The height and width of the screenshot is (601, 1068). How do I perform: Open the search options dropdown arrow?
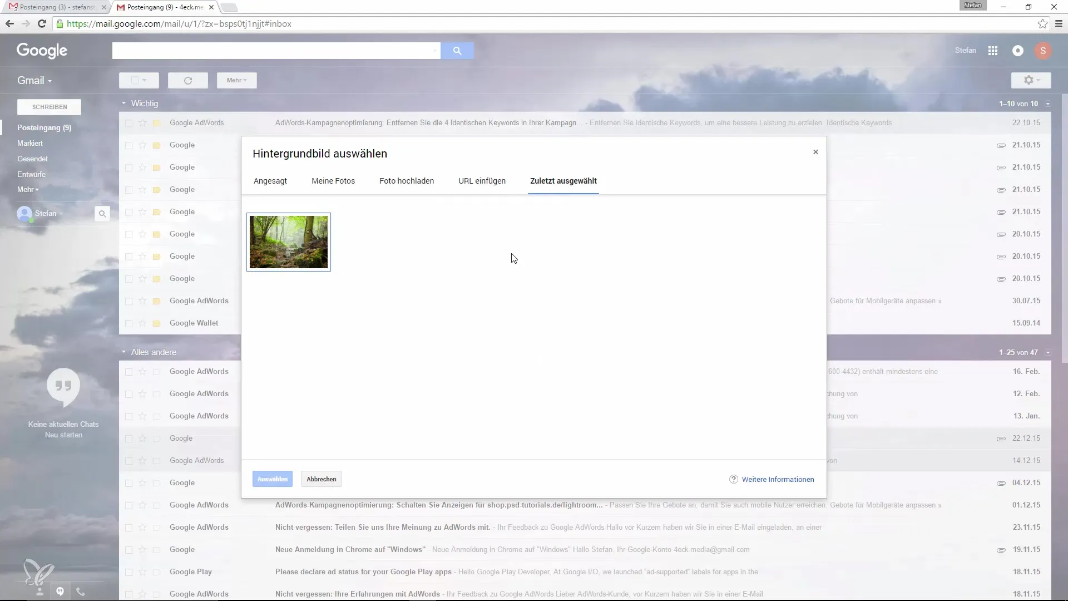pos(434,51)
